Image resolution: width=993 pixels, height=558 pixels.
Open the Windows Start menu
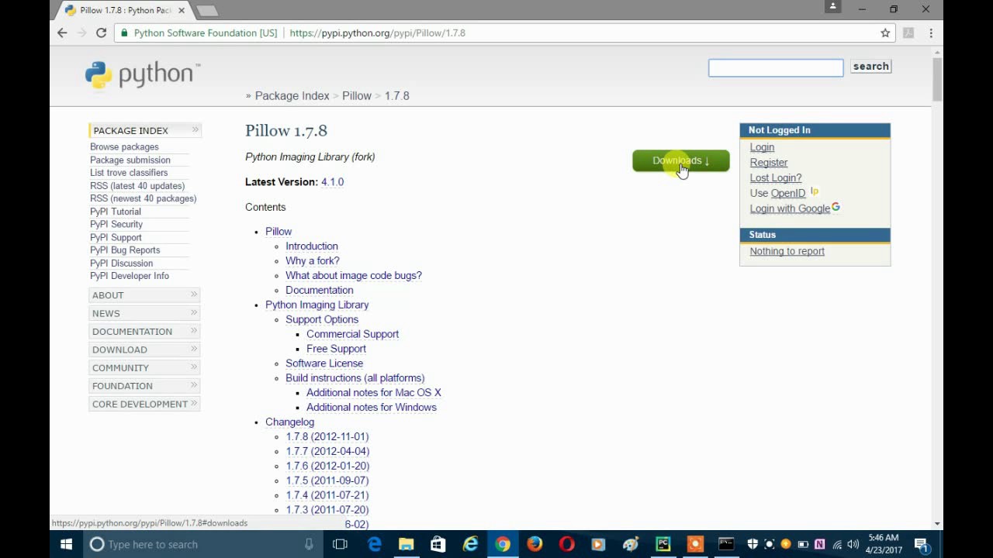click(x=66, y=544)
